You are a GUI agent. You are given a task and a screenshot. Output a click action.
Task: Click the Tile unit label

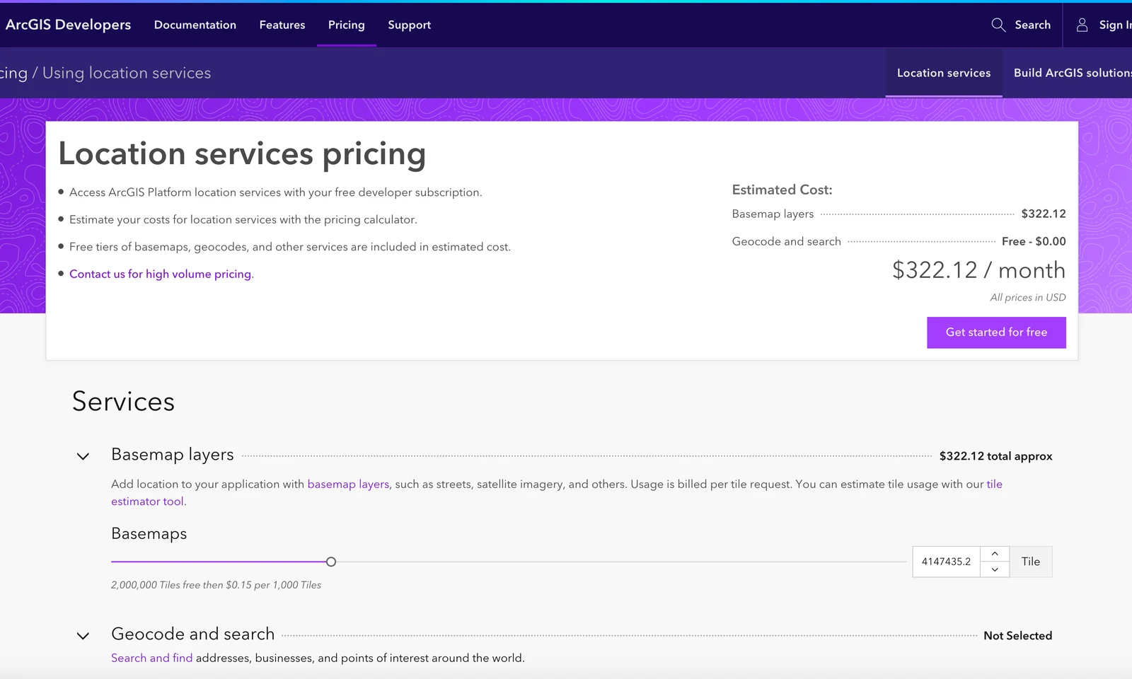[x=1031, y=562]
